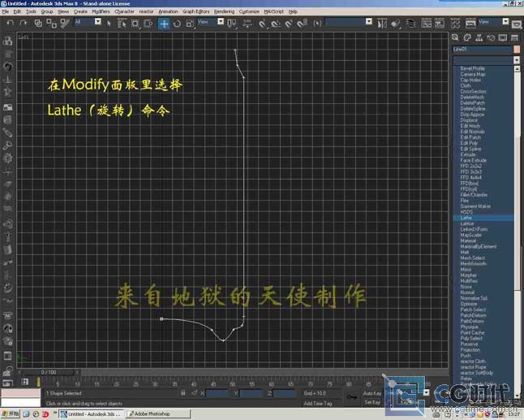Screen dimensions: 524x420
Task: Switch to the Modify command panel tab
Action: point(467,38)
